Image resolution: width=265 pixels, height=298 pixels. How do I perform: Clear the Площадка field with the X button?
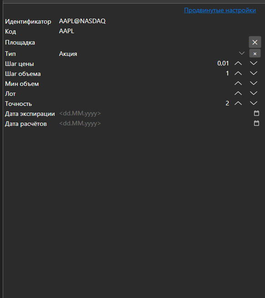(255, 42)
